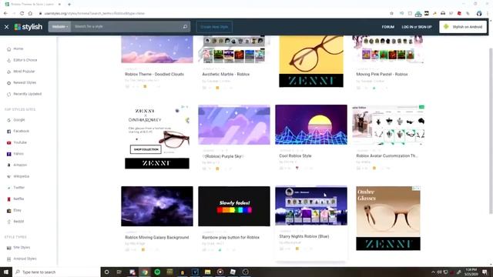493x277 pixels.
Task: Open Starry Nights Roblox (Blue) thumbnail
Action: (x=311, y=205)
